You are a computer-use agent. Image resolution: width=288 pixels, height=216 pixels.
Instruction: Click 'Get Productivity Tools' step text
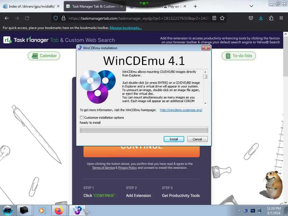click(x=181, y=195)
